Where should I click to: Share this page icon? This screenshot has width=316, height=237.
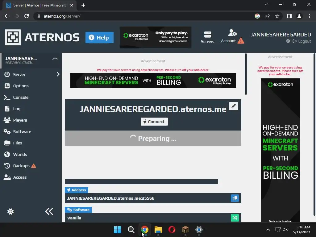tap(267, 16)
